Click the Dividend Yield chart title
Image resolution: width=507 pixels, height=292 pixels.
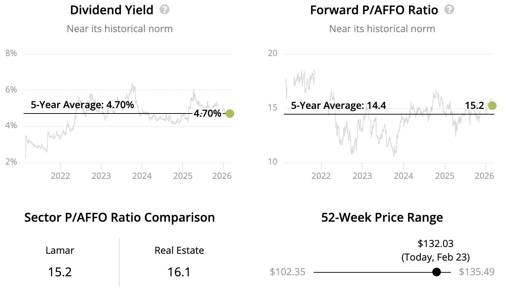112,10
